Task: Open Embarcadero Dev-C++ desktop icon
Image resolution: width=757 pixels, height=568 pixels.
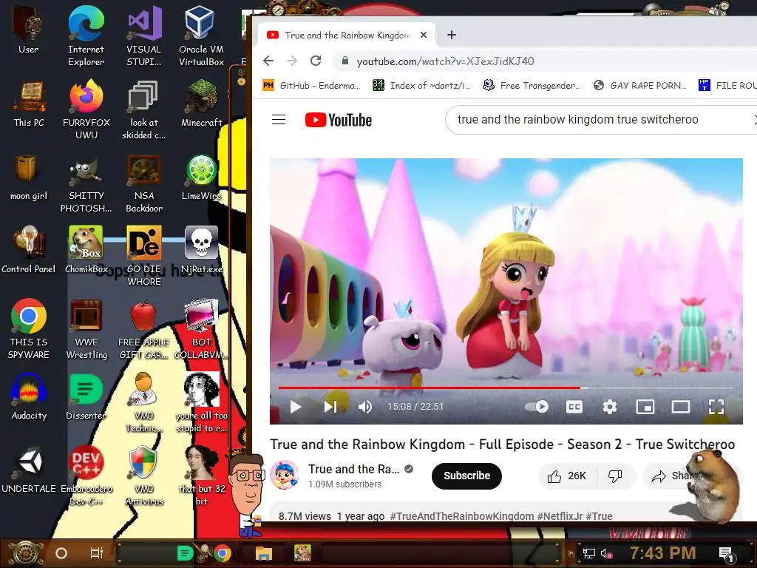Action: click(86, 476)
